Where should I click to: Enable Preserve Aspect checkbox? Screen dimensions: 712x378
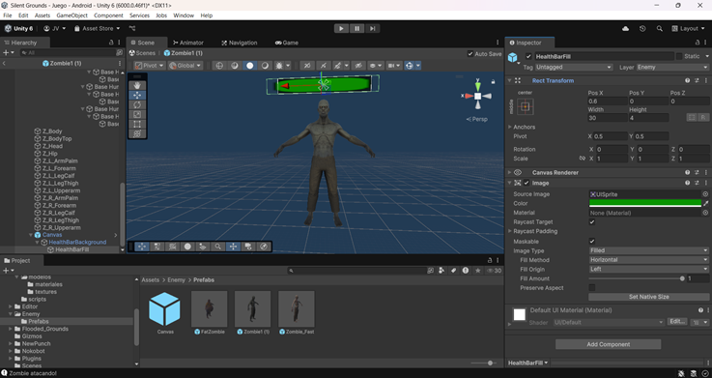(x=591, y=287)
